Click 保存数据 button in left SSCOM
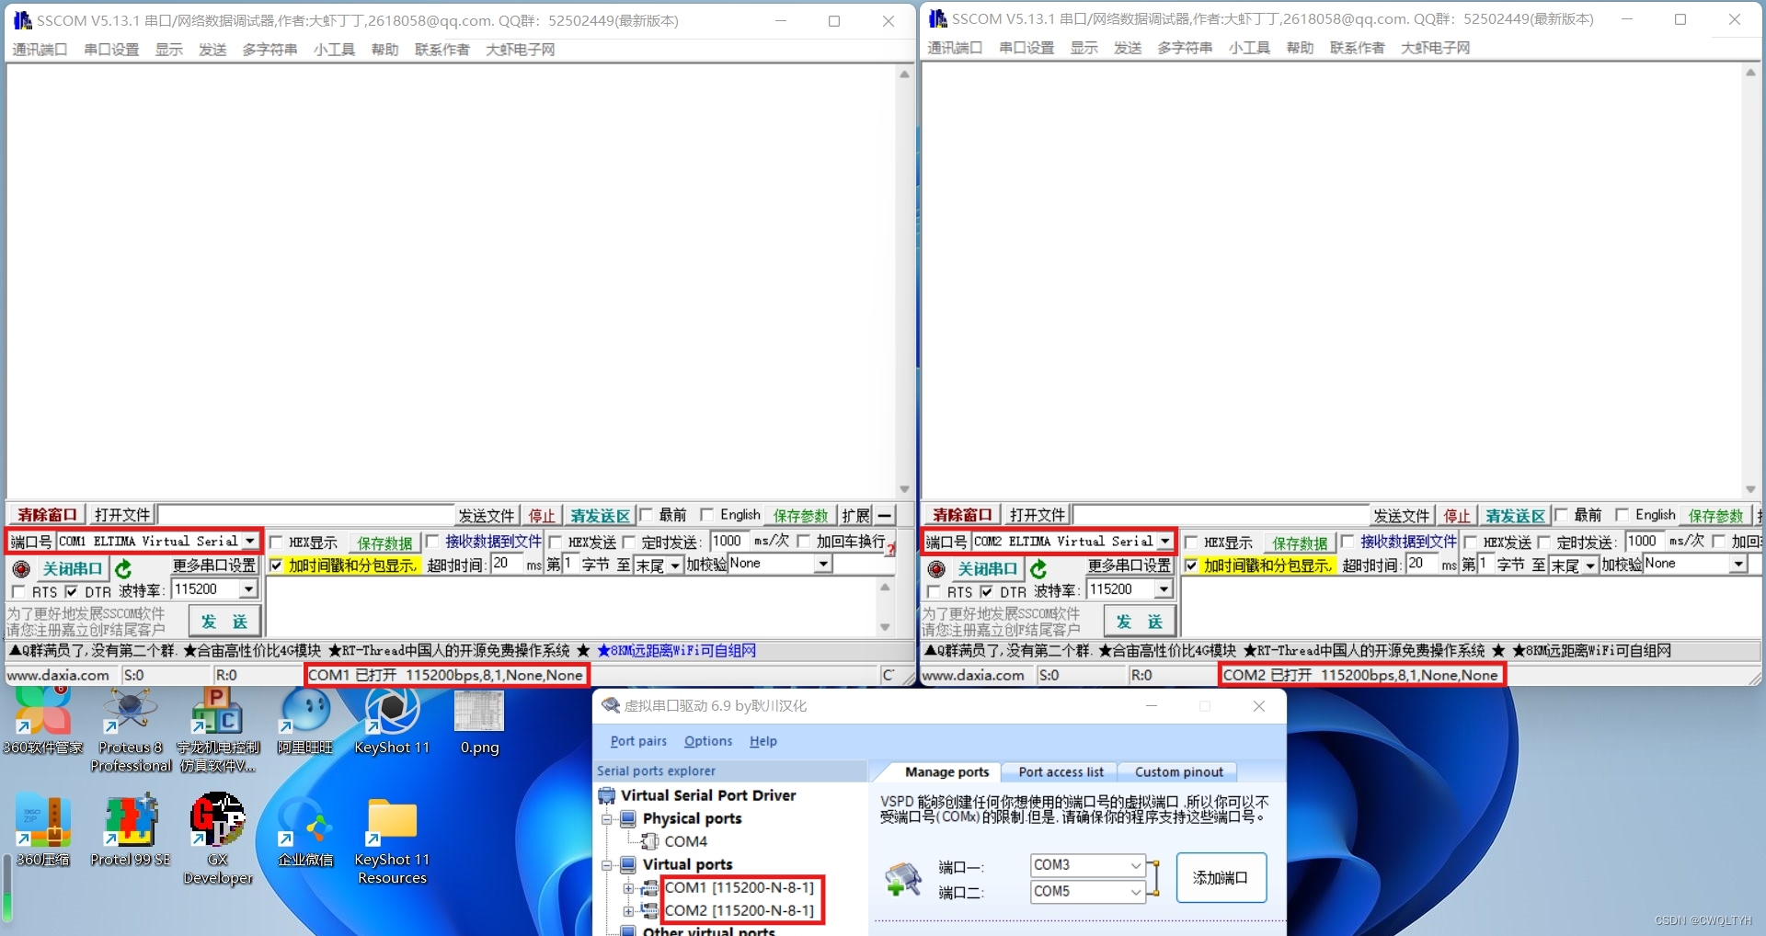The height and width of the screenshot is (936, 1766). tap(384, 543)
